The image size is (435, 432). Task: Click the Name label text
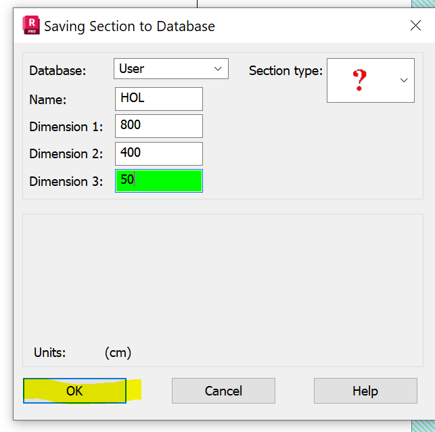click(47, 99)
